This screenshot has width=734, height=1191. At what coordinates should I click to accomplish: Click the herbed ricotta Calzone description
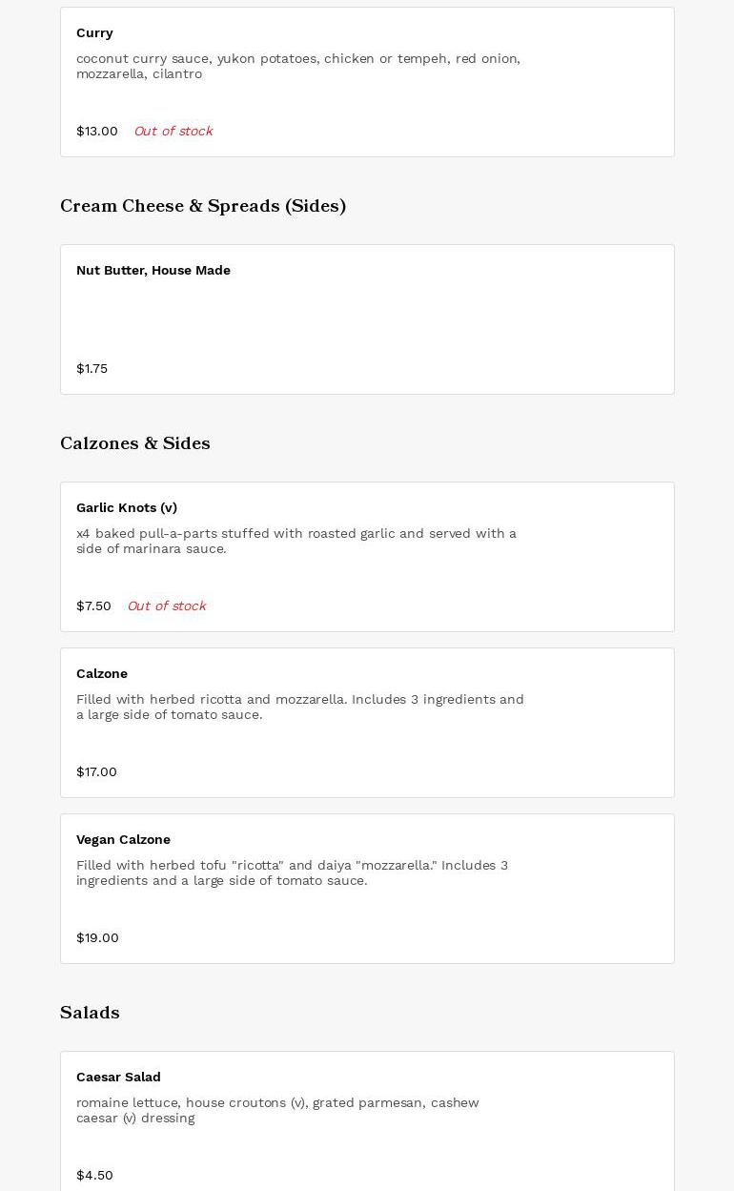[300, 707]
